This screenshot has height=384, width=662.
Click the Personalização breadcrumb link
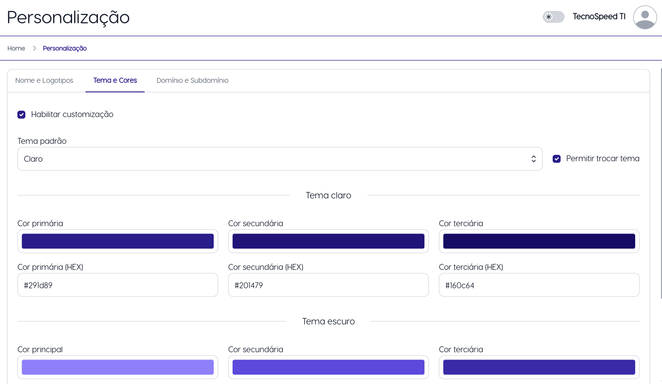coord(65,48)
